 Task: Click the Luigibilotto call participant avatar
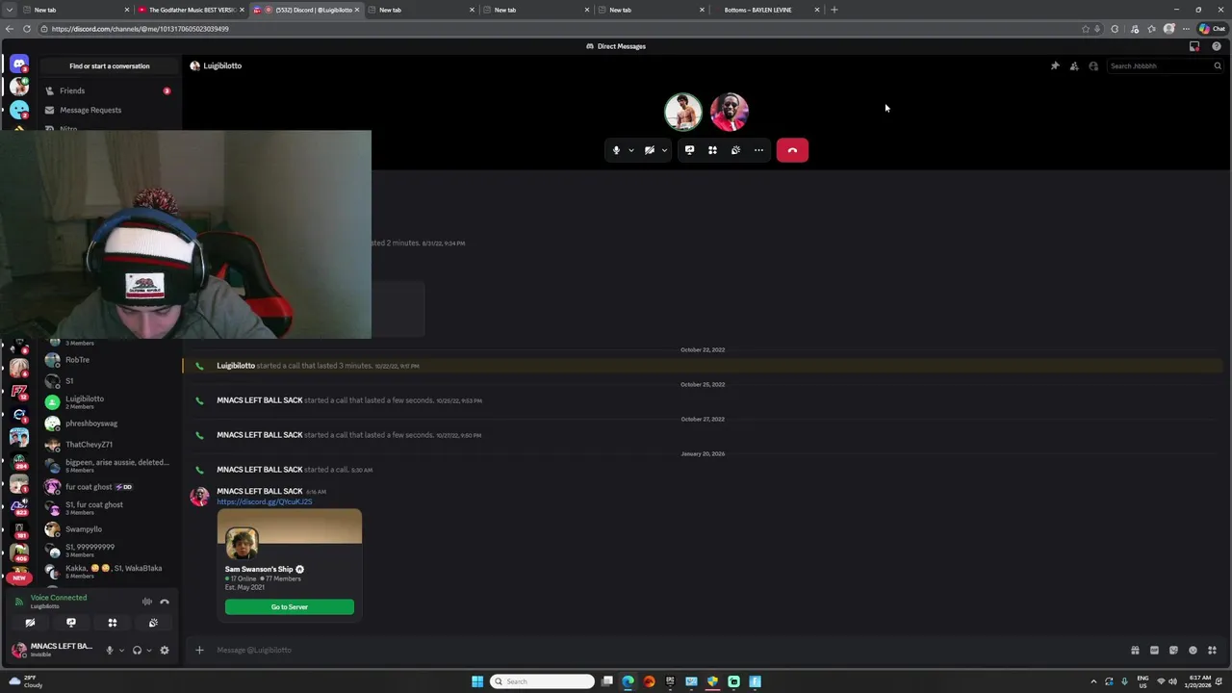[683, 112]
